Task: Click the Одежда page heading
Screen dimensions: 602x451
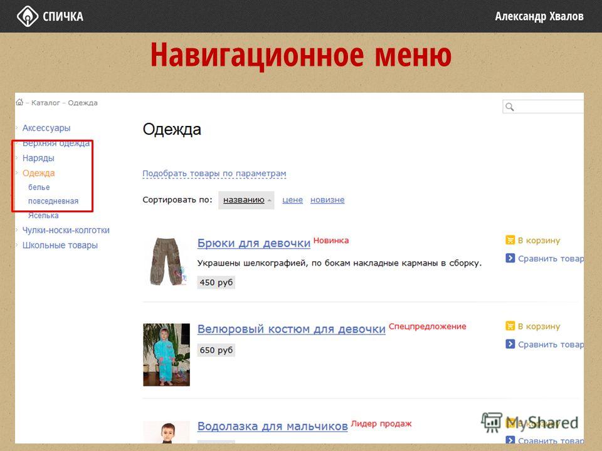Action: click(172, 130)
